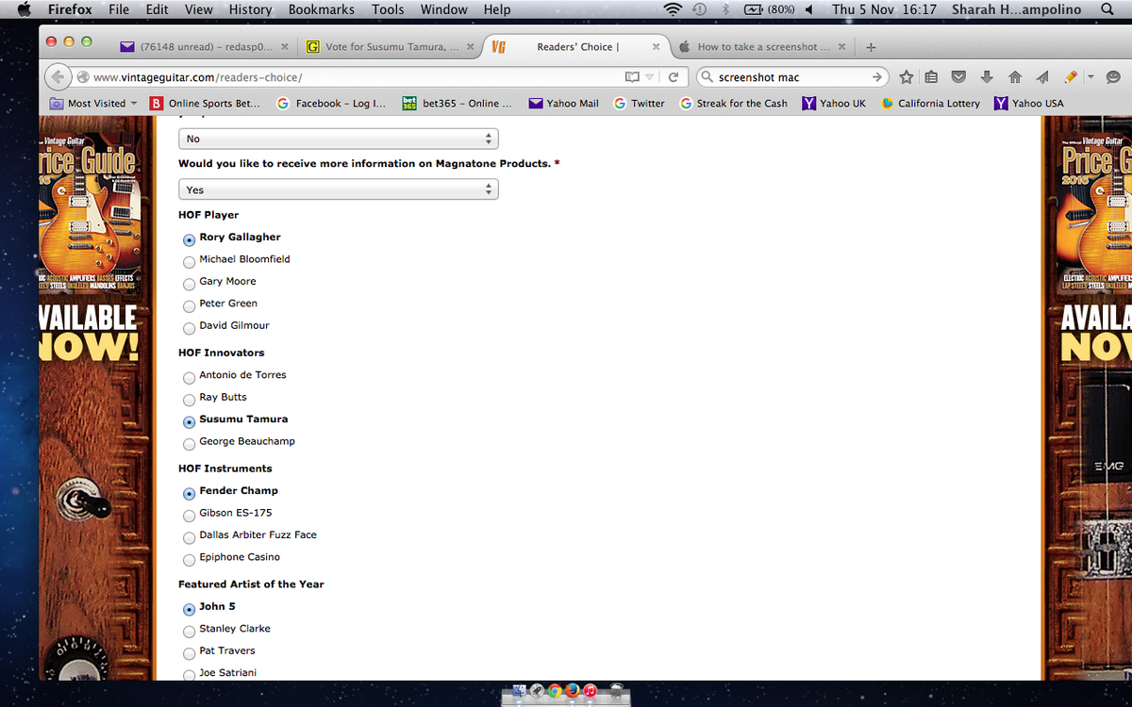Open the Yahoo UK bookmark
Viewport: 1132px width, 707px height.
click(x=834, y=103)
